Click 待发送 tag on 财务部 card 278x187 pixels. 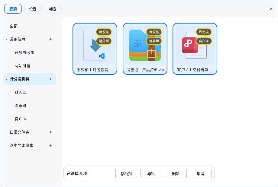click(x=104, y=32)
